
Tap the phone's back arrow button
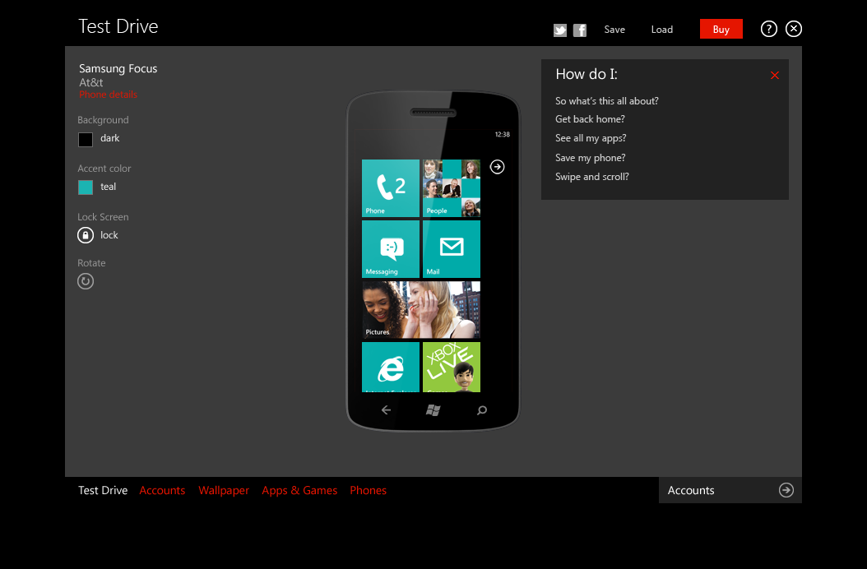click(x=386, y=409)
